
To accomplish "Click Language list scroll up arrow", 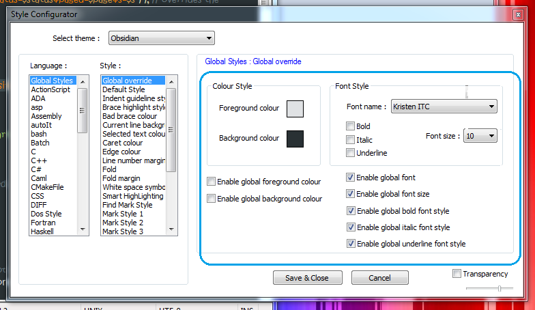I will coord(82,82).
